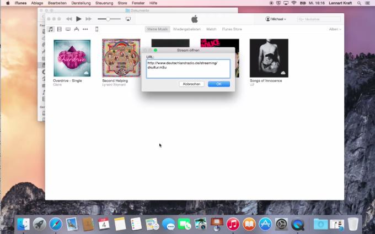Open the Michael account dropdown

coord(276,19)
